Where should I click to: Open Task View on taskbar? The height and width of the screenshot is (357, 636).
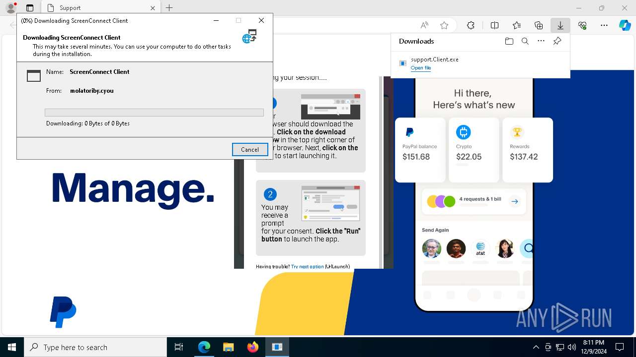(179, 347)
